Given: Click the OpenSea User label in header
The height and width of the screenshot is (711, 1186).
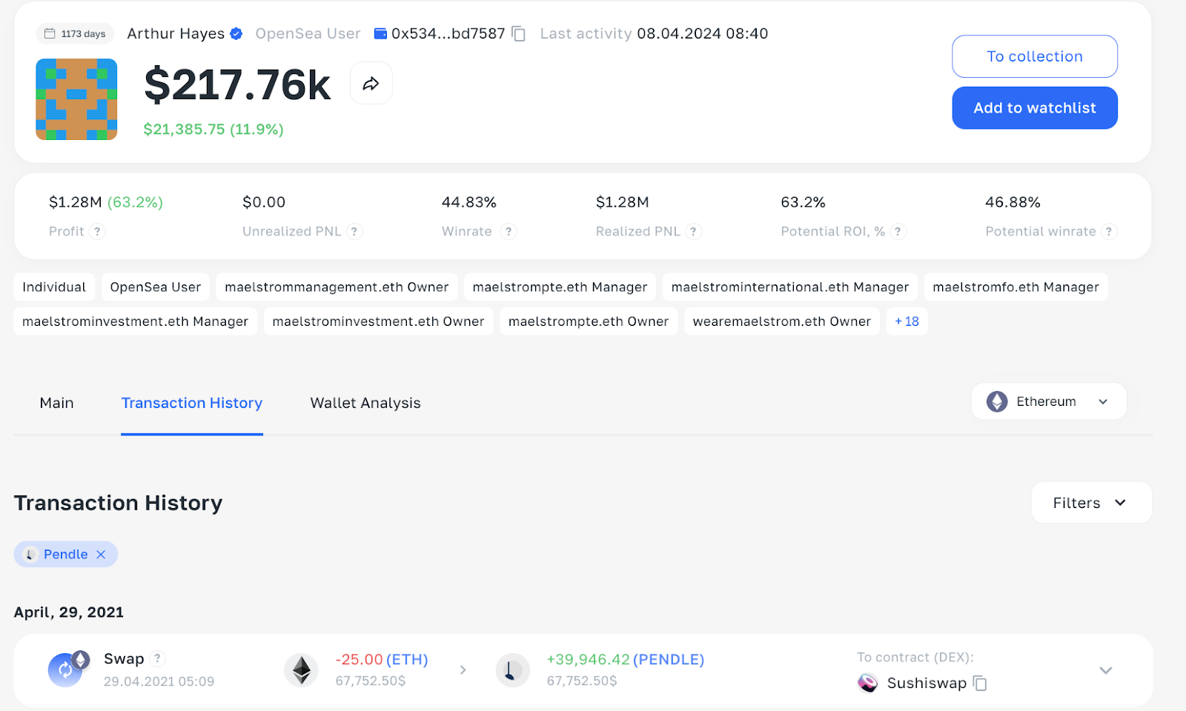Looking at the screenshot, I should (x=308, y=33).
